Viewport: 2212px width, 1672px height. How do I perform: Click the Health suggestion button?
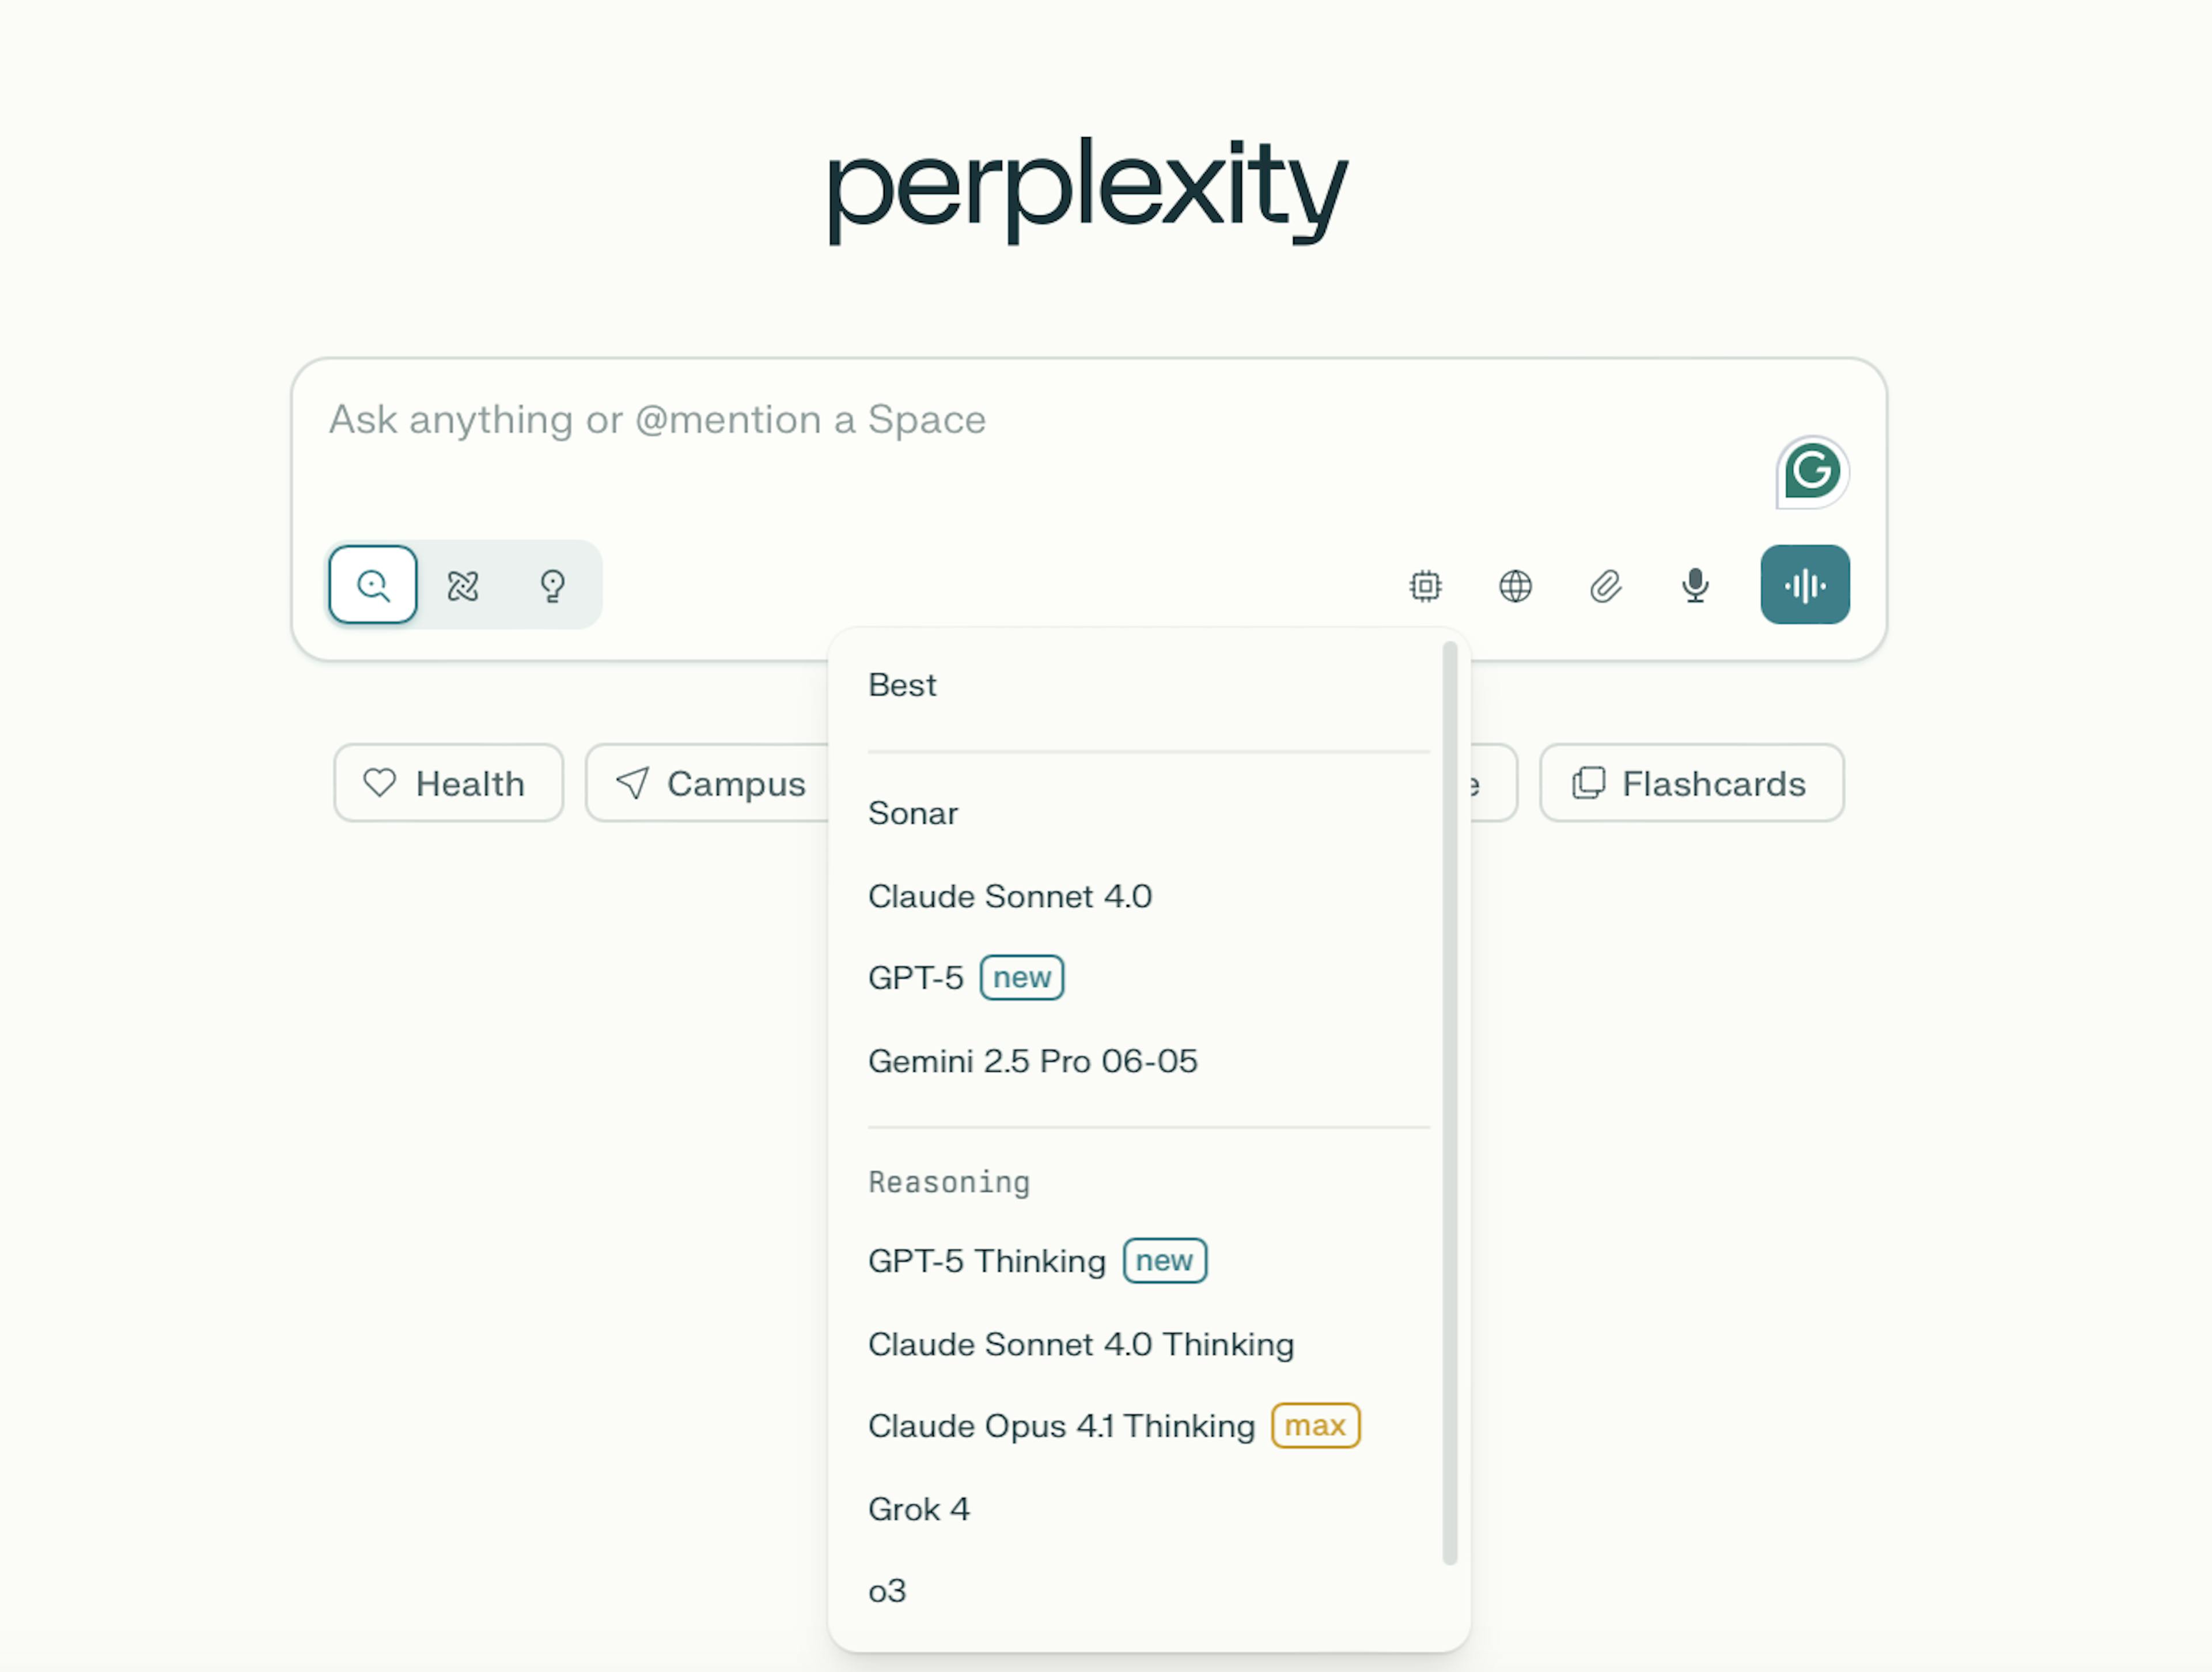tap(448, 783)
